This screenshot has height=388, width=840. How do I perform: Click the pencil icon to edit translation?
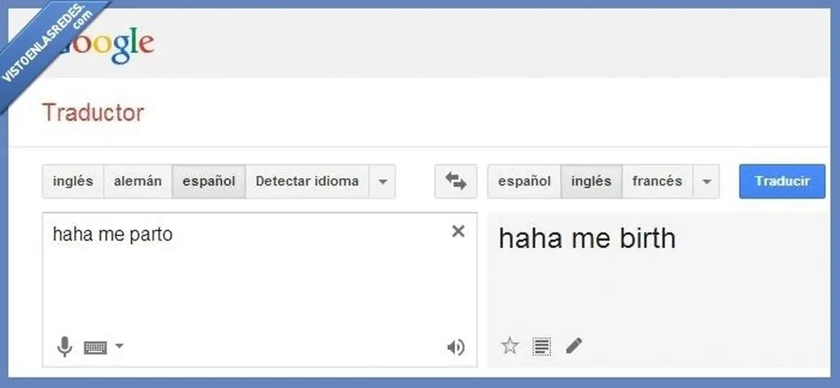click(x=573, y=345)
